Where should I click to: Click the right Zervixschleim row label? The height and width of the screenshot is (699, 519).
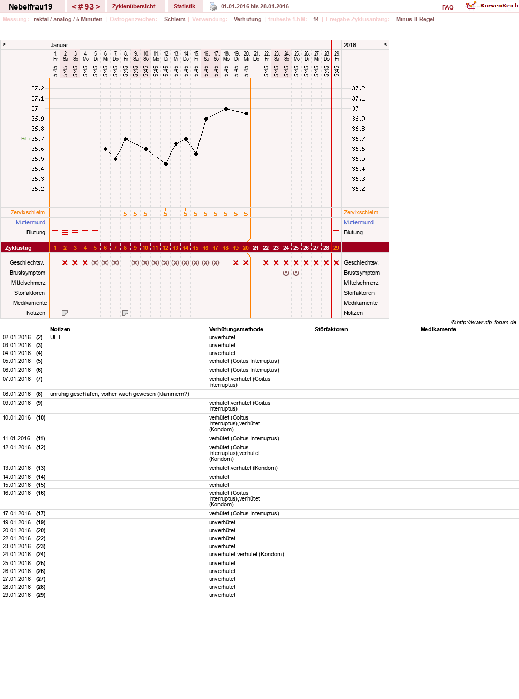click(x=361, y=213)
